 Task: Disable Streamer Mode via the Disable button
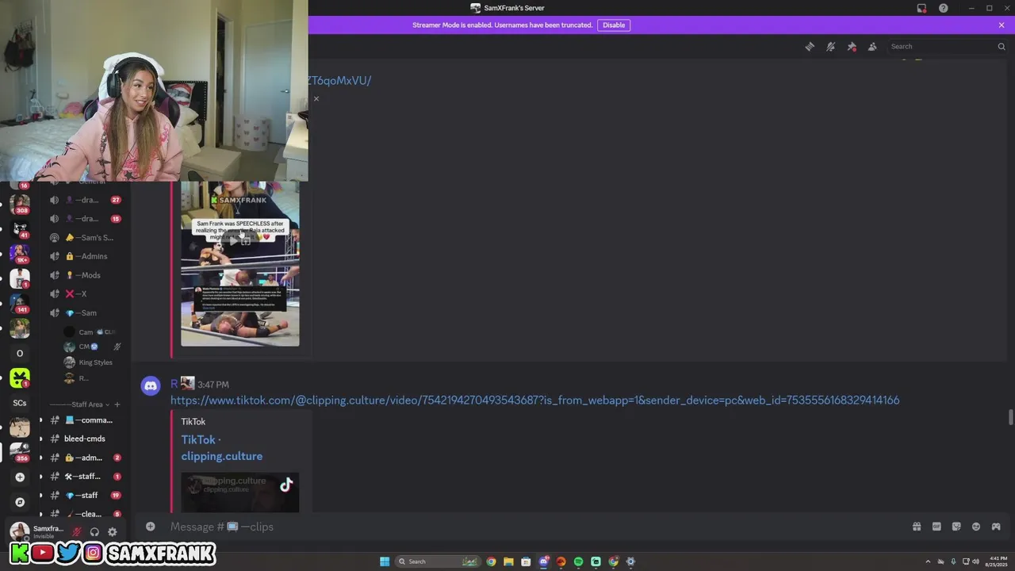tap(614, 25)
